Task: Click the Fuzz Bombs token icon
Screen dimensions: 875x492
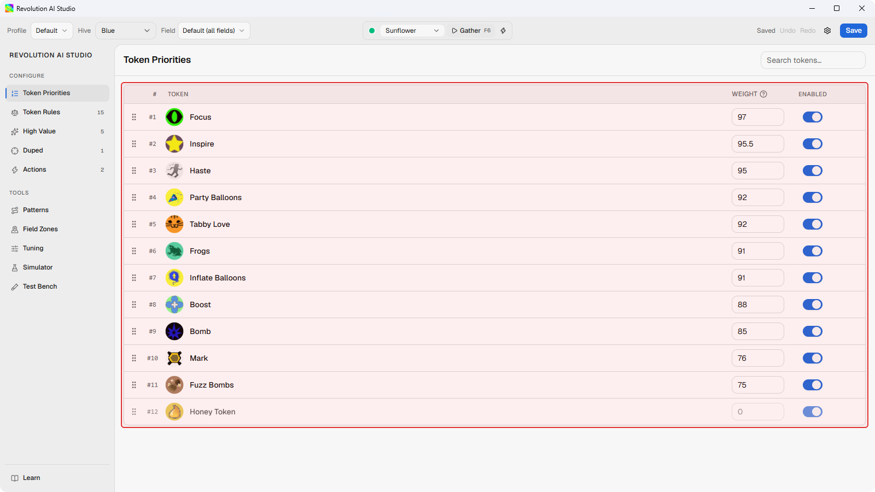Action: (x=174, y=385)
